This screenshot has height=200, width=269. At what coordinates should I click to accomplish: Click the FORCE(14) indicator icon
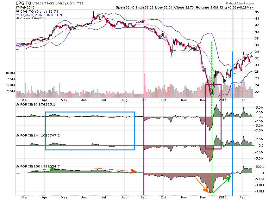[x=18, y=135]
